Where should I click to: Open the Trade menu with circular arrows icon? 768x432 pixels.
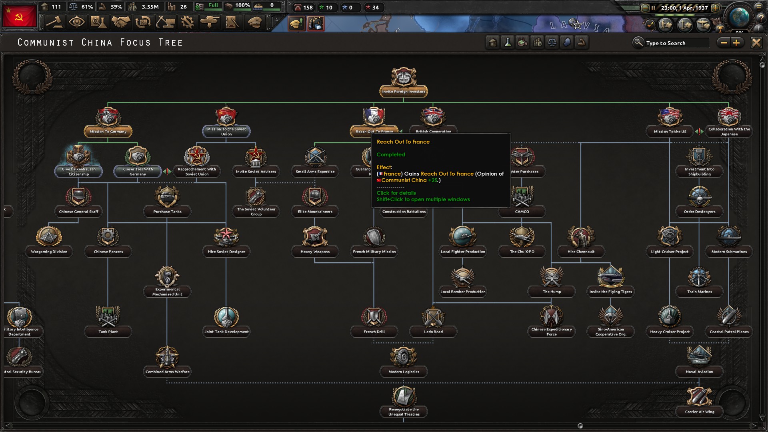tap(143, 23)
